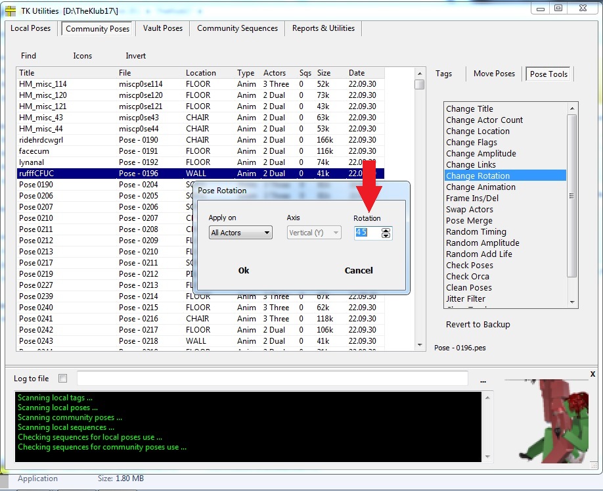Select the Pose Tools side tab
This screenshot has height=491, width=603.
548,74
